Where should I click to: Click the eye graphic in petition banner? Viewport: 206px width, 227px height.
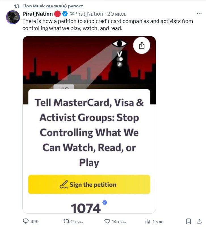119,43
